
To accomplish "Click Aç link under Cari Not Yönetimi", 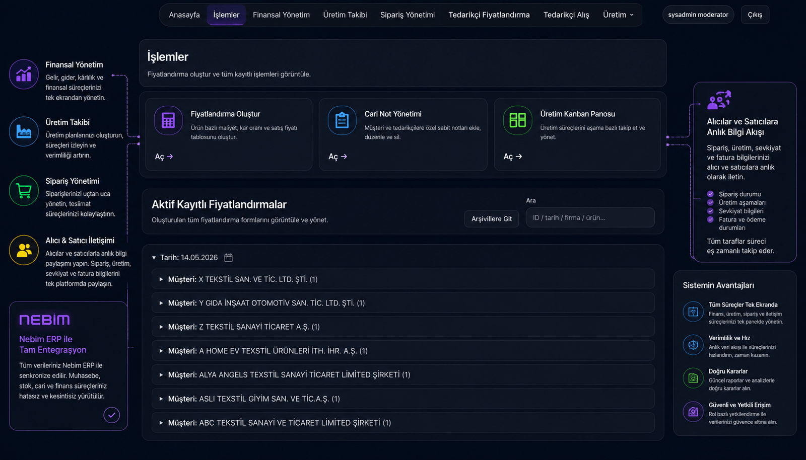I will click(338, 157).
